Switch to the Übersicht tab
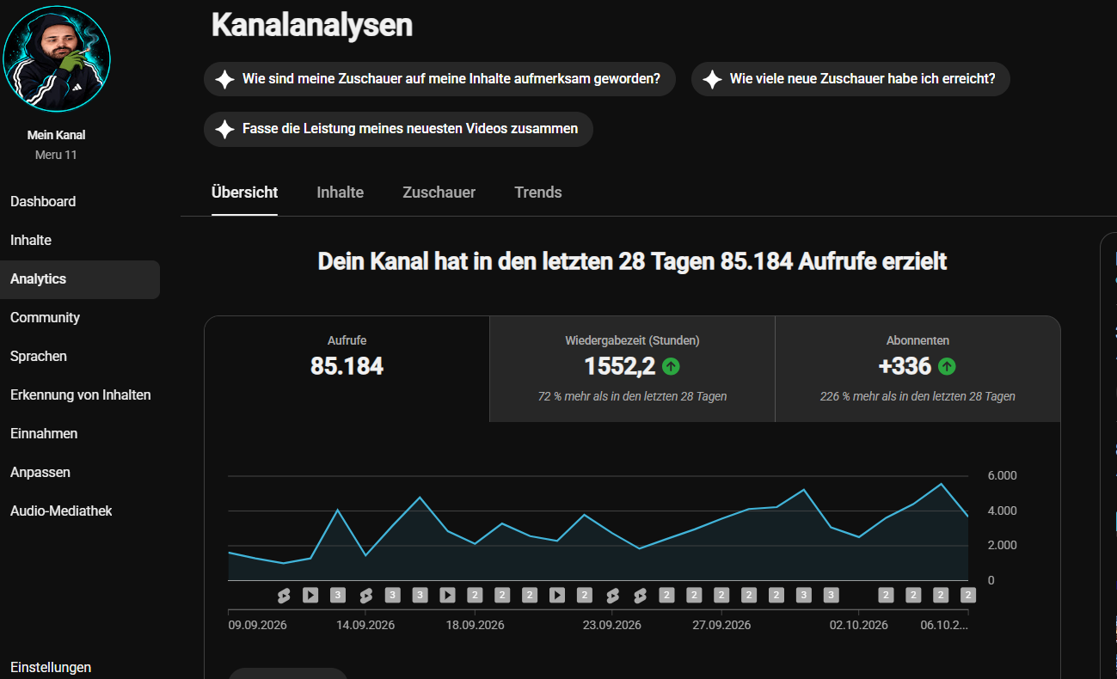The height and width of the screenshot is (679, 1117). point(244,193)
